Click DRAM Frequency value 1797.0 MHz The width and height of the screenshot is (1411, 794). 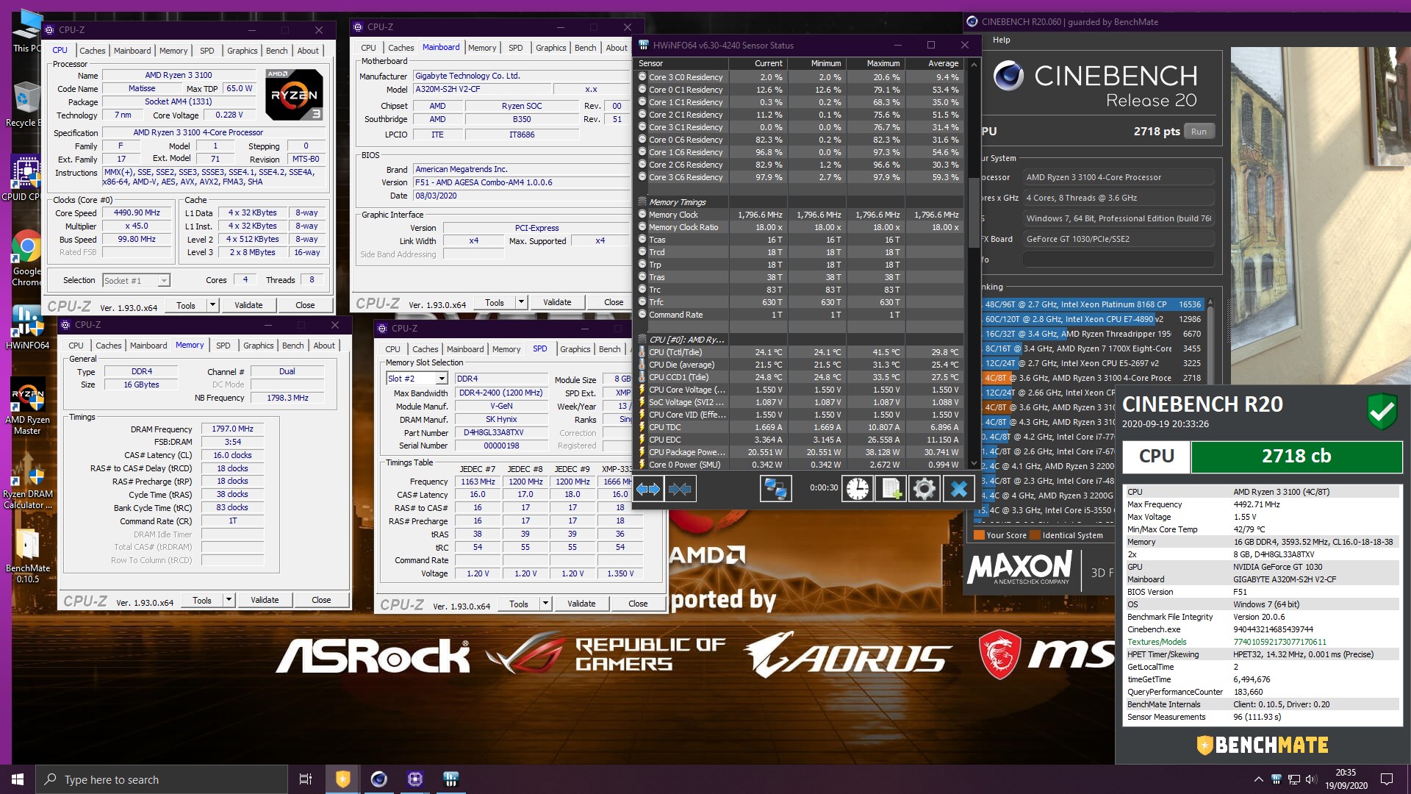(x=232, y=429)
